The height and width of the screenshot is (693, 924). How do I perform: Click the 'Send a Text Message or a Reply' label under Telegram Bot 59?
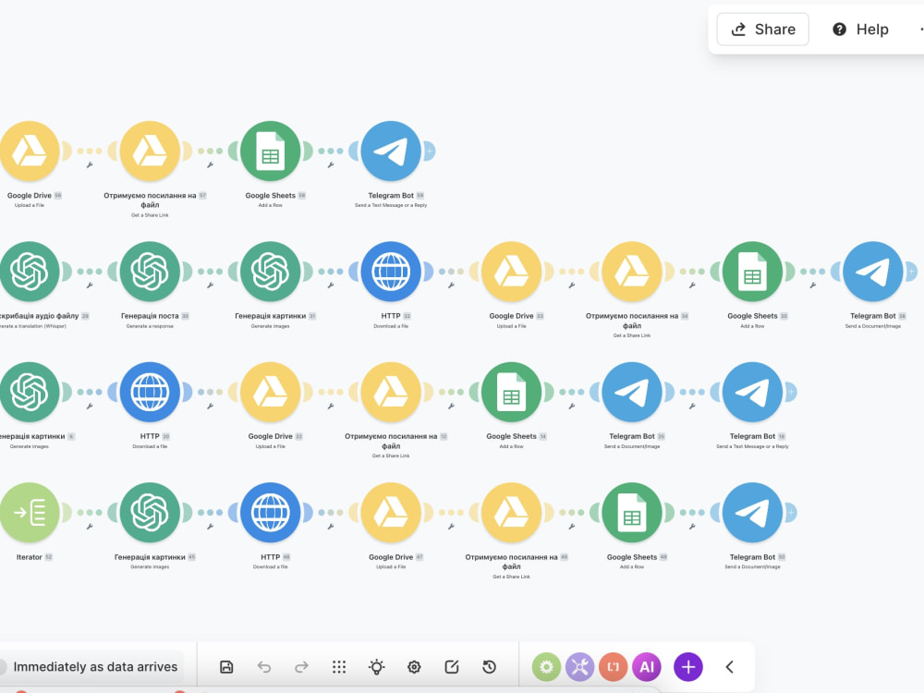click(x=391, y=205)
